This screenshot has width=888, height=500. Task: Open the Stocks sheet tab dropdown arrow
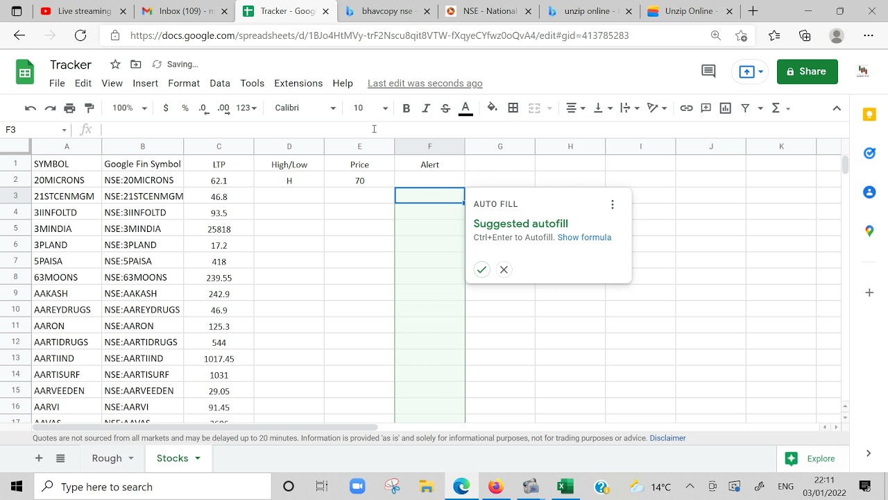click(x=198, y=458)
